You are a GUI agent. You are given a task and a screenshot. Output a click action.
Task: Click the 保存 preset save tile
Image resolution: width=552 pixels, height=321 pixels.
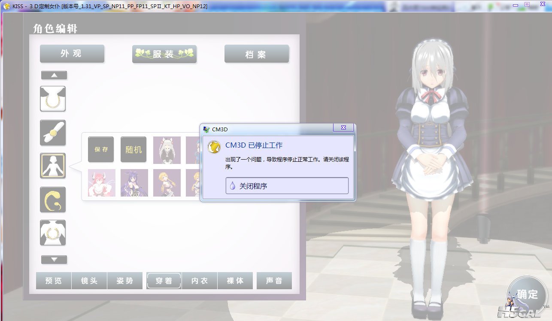[x=101, y=149]
